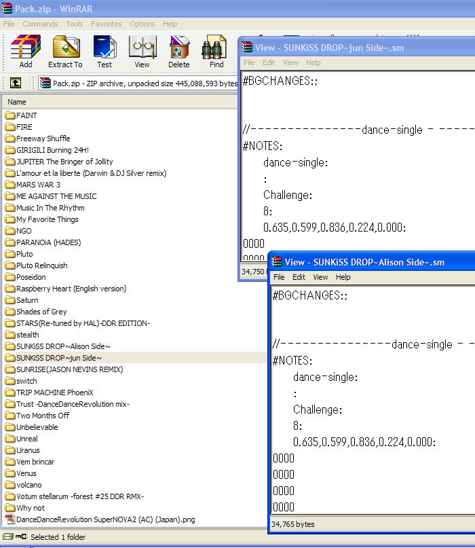475x548 pixels.
Task: Open View menu in Alison Side viewer
Action: tap(320, 277)
